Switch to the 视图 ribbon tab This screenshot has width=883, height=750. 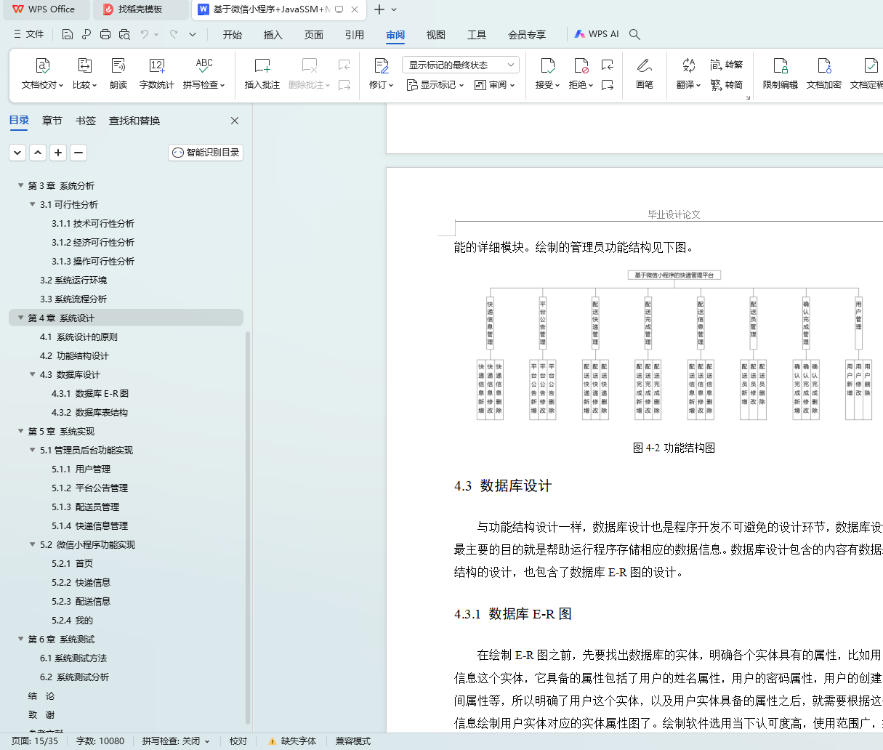tap(436, 34)
